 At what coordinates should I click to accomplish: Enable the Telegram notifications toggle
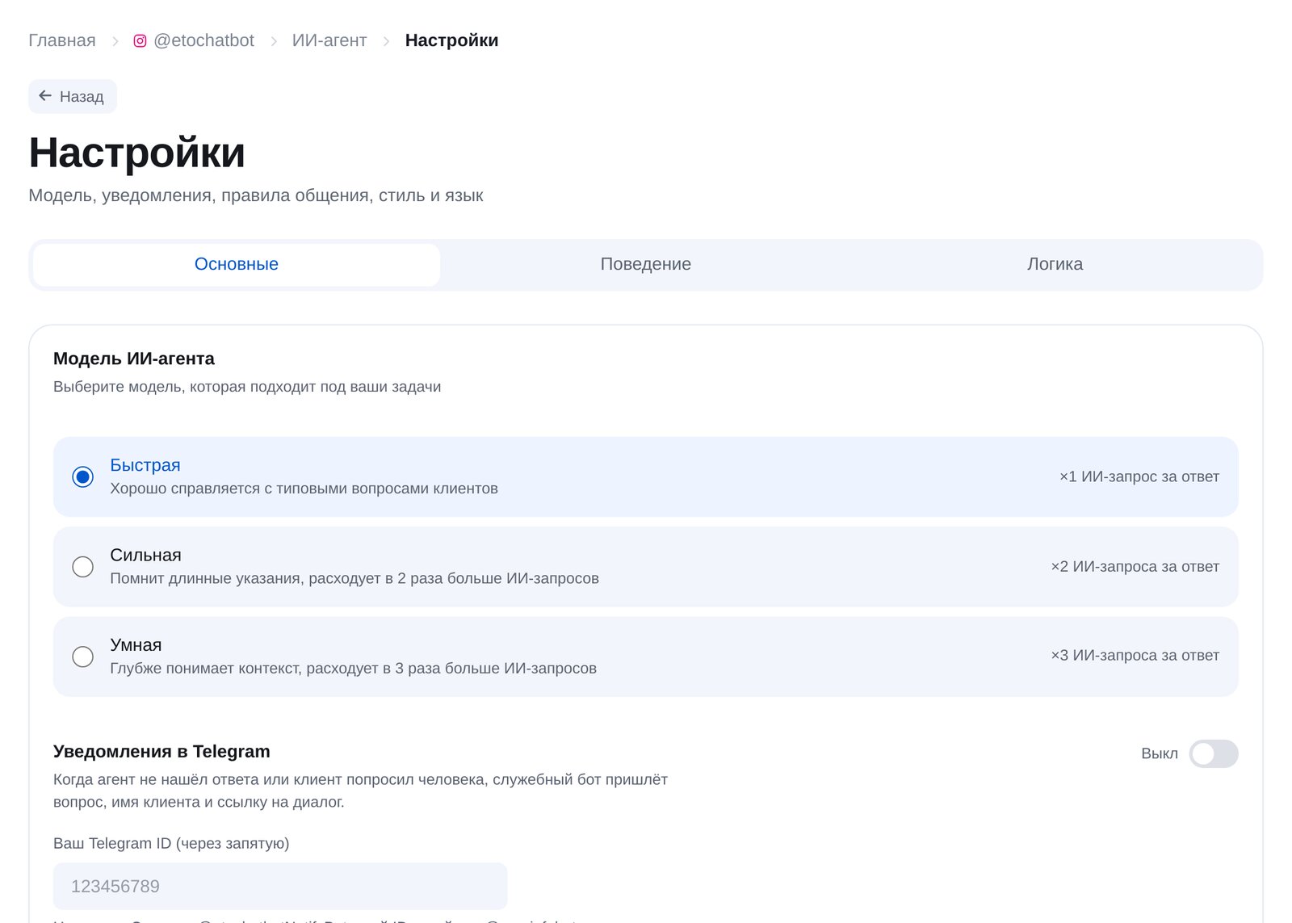pos(1213,753)
